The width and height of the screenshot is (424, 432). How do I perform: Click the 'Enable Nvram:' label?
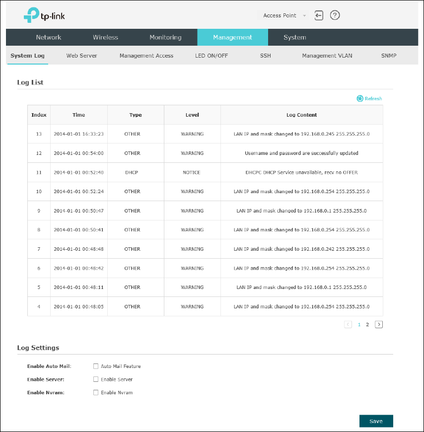pyautogui.click(x=46, y=393)
